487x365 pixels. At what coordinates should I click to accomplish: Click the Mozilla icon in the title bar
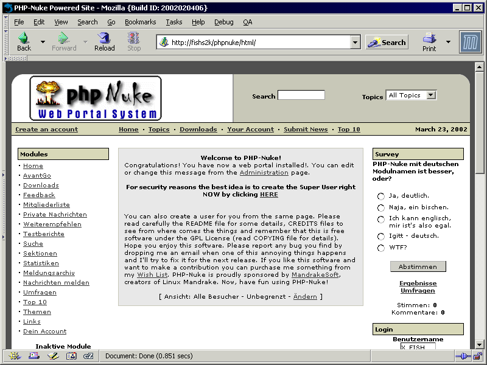(x=8, y=8)
